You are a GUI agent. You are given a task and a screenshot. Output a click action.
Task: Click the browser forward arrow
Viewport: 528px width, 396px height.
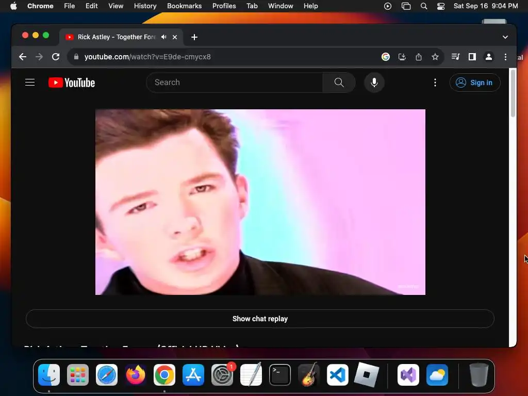39,57
